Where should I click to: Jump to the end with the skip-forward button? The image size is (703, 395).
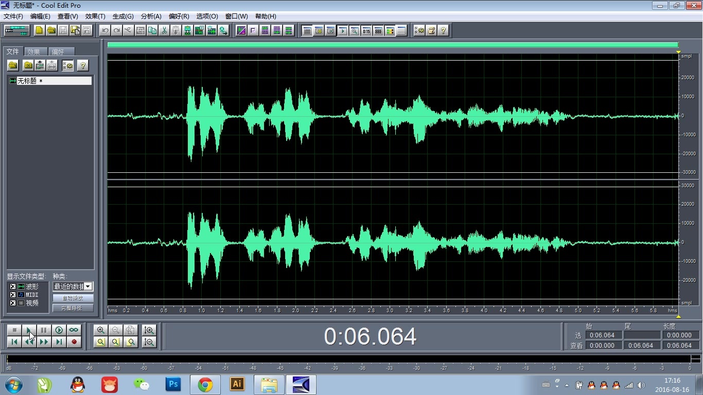59,342
